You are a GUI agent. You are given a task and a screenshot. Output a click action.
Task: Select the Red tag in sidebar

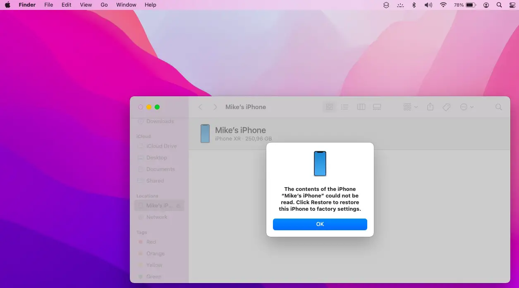pos(151,242)
